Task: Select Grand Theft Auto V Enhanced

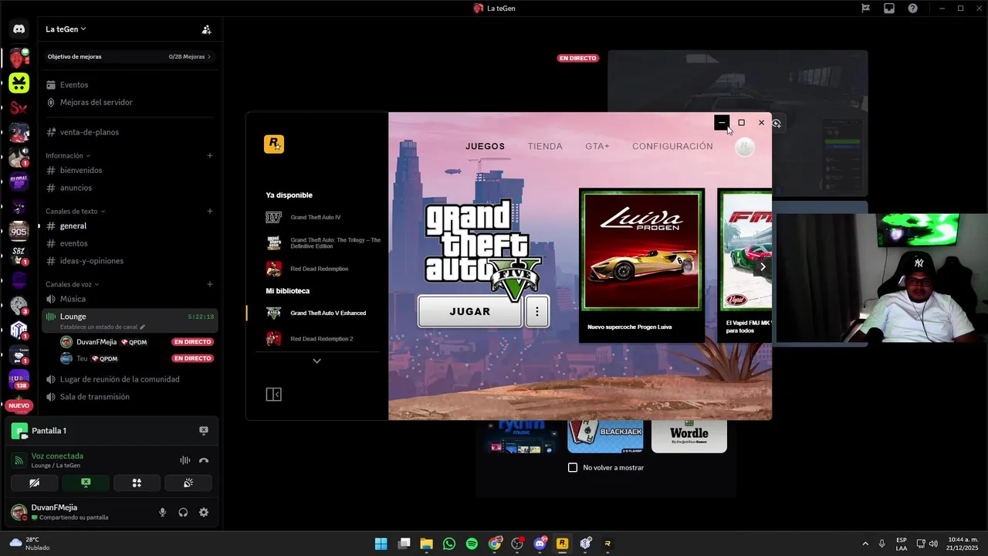Action: [x=316, y=314]
